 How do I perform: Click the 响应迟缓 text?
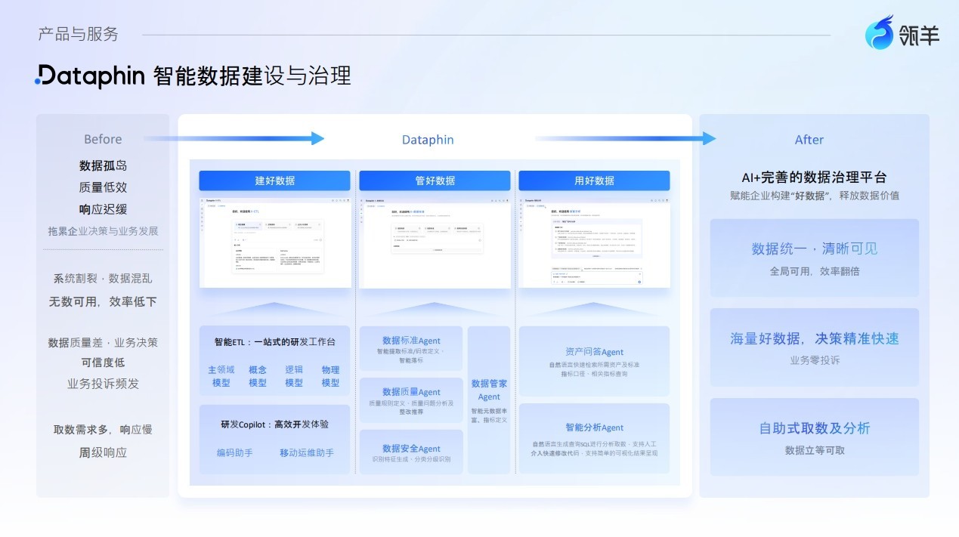(103, 209)
